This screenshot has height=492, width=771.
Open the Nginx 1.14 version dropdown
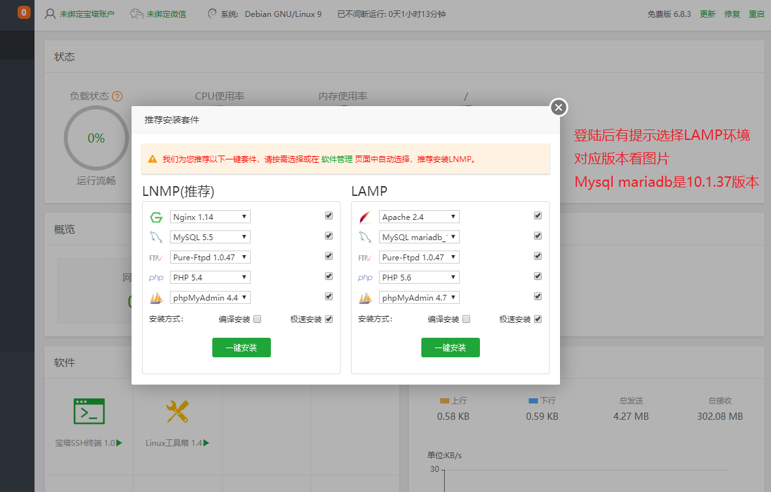(x=210, y=217)
